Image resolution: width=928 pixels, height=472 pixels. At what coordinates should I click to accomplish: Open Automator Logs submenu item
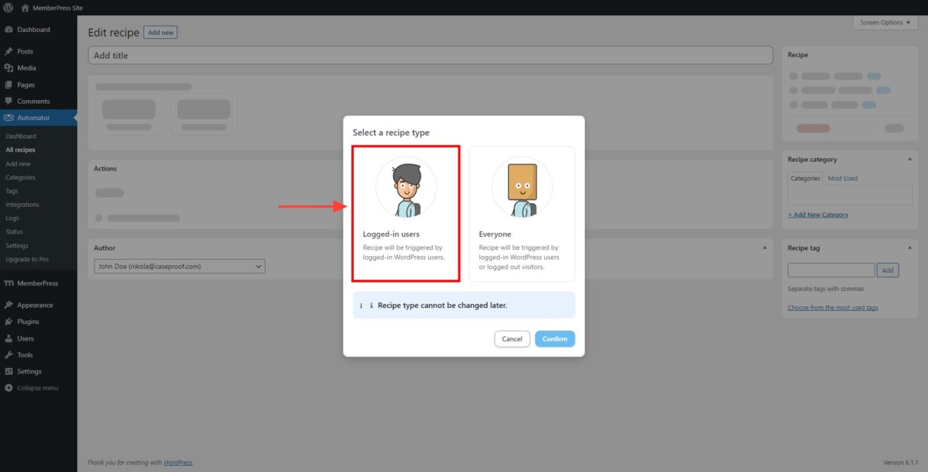coord(12,218)
